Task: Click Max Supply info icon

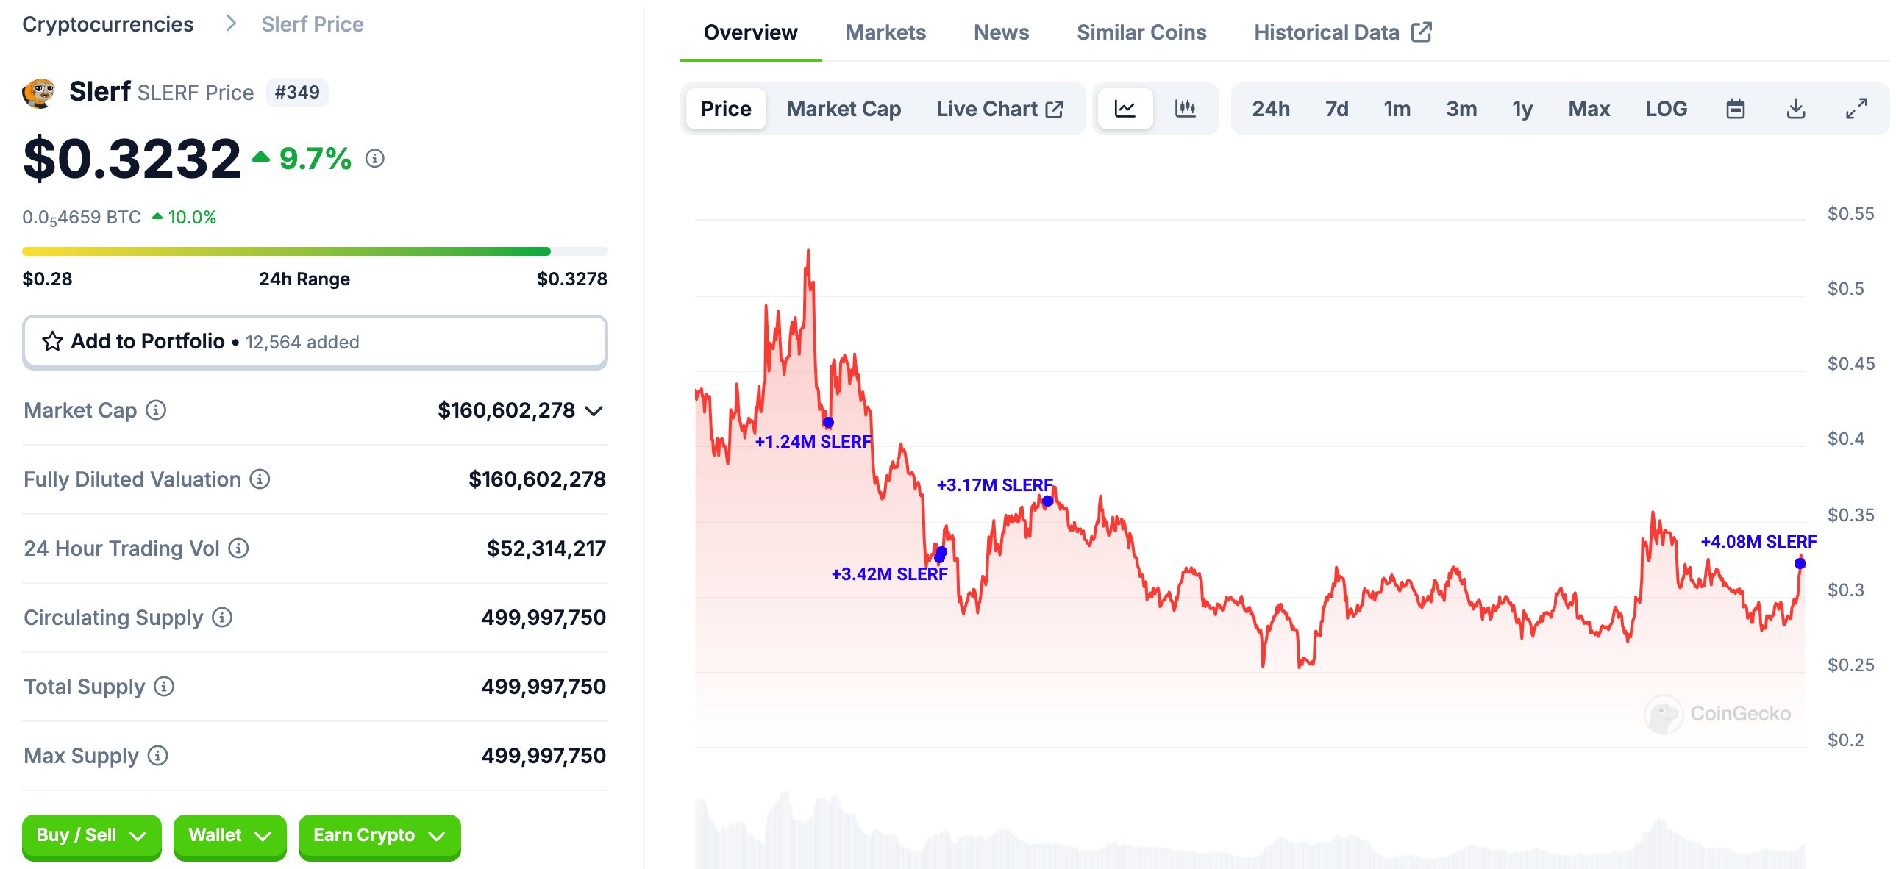Action: (157, 756)
